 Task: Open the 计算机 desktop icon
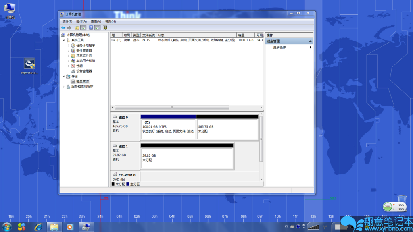click(10, 11)
